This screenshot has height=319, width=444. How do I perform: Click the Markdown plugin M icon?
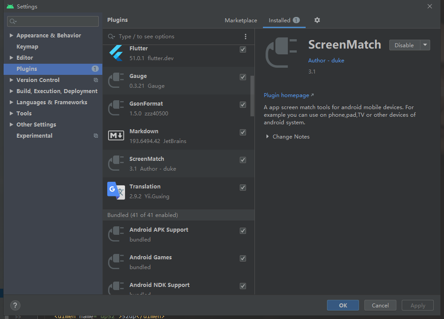[x=116, y=135]
